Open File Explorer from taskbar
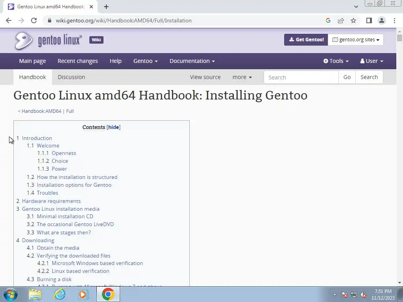Image resolution: width=403 pixels, height=302 pixels. pyautogui.click(x=35, y=294)
